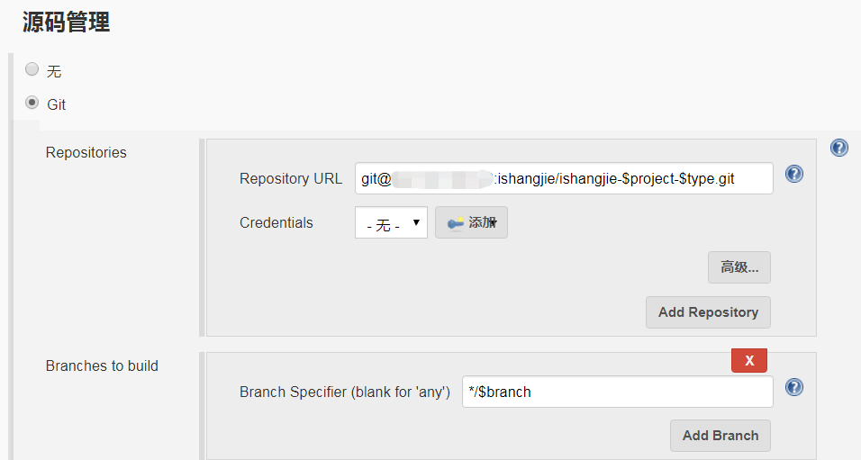The image size is (861, 460).
Task: Open help icon beside Branch Specifier
Action: [794, 388]
